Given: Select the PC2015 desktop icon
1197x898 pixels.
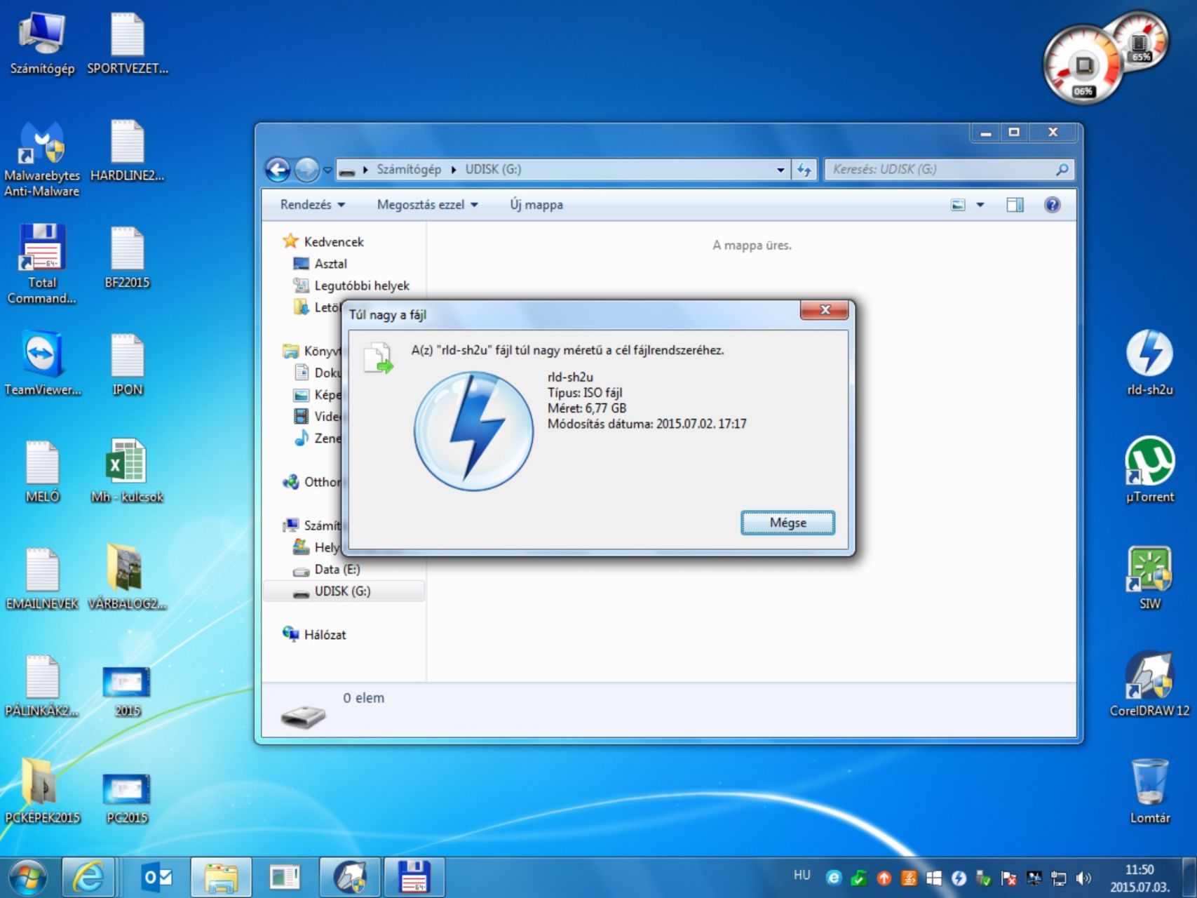Looking at the screenshot, I should pos(127,797).
